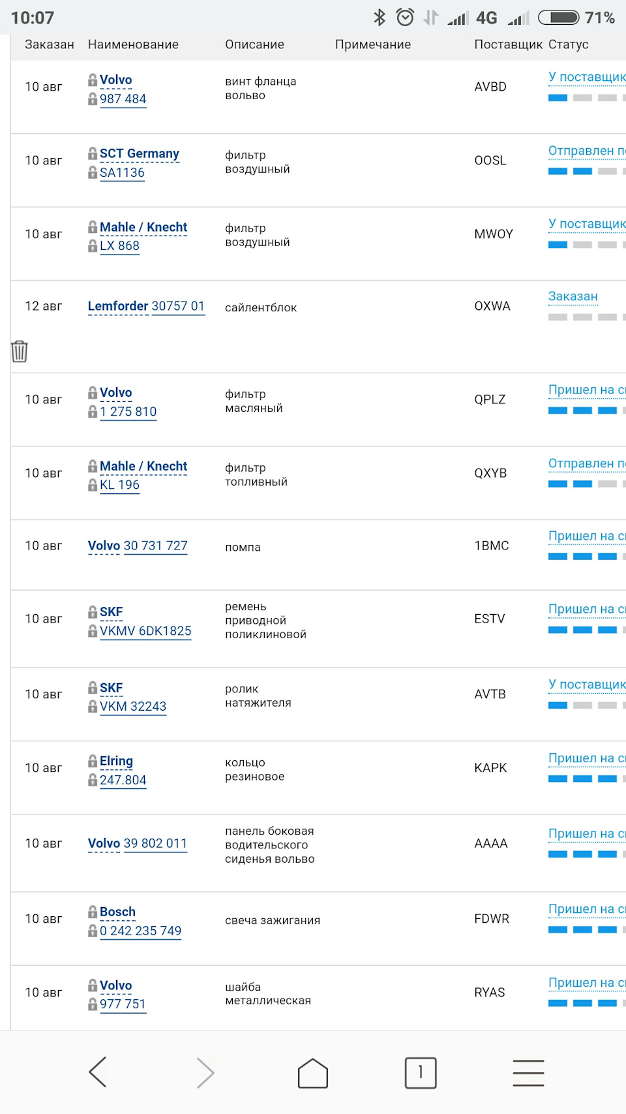The height and width of the screenshot is (1114, 626).
Task: Tap the 'Поставщик' column header
Action: (x=508, y=44)
